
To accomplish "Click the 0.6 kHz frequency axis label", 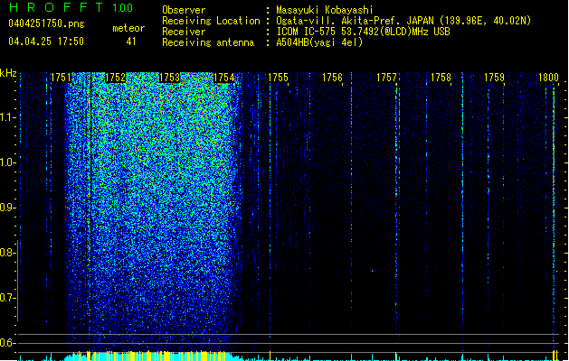I will (7, 343).
